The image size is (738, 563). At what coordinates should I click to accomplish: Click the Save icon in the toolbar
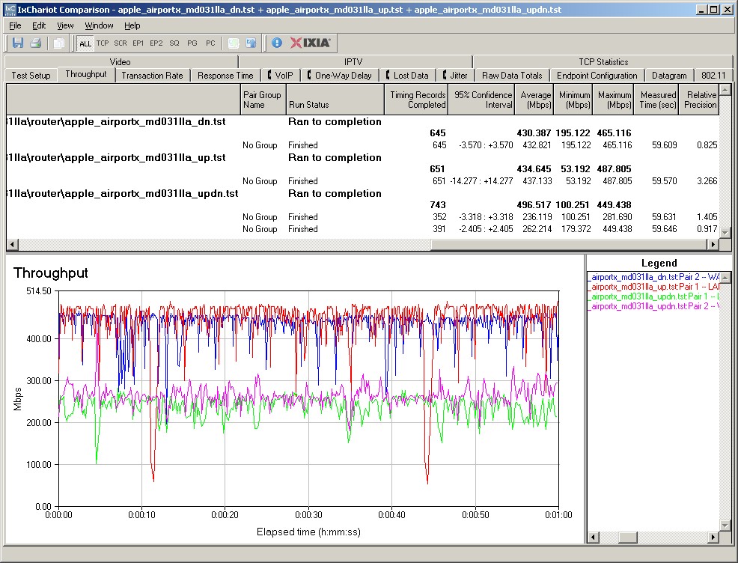18,43
